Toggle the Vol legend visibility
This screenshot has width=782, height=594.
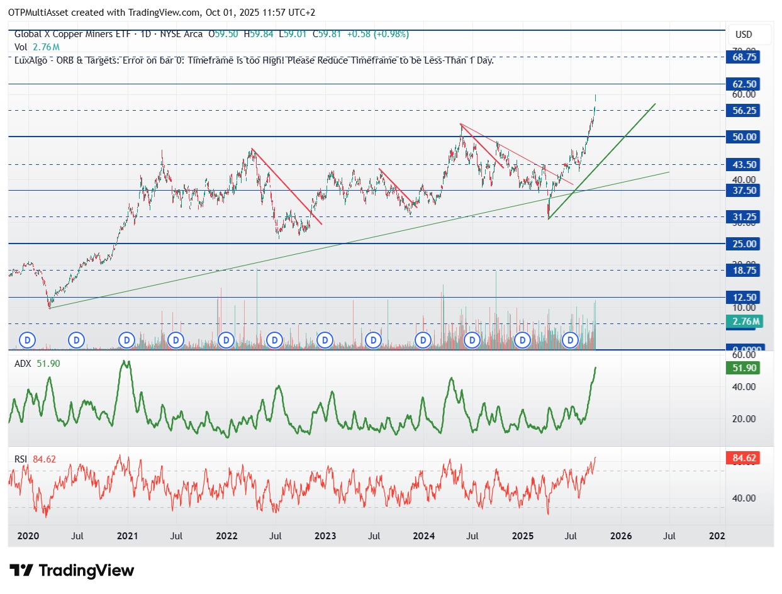pos(22,47)
